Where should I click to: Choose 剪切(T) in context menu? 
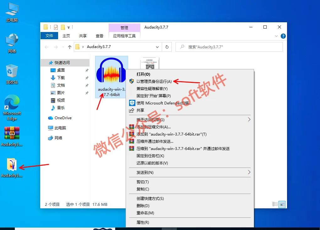coord(190,182)
